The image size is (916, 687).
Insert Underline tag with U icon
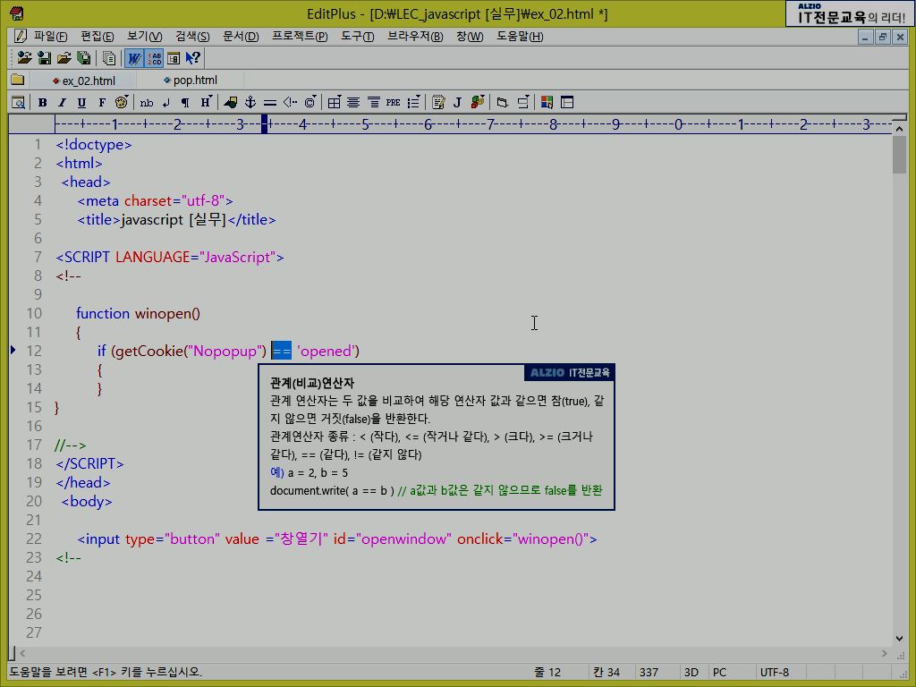[81, 103]
